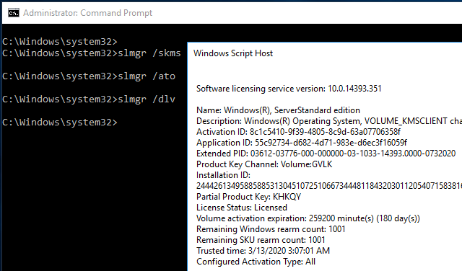Click the 'slmgr /skms' command line
Screen dimensions: 462x271
tap(92, 53)
